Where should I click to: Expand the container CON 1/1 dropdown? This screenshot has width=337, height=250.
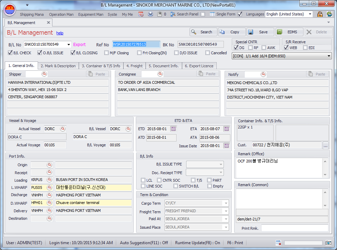(329, 56)
